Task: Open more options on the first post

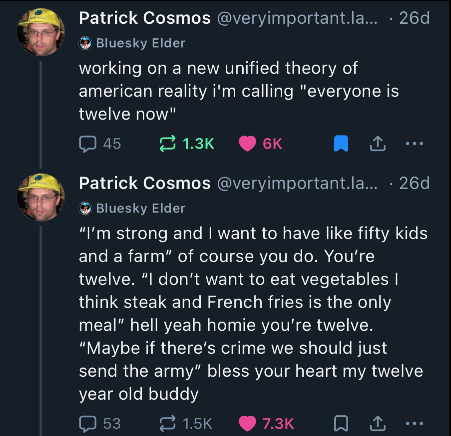Action: pyautogui.click(x=414, y=144)
